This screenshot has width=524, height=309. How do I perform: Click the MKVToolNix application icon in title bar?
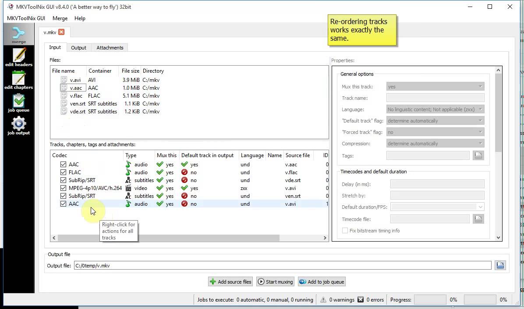pyautogui.click(x=11, y=7)
